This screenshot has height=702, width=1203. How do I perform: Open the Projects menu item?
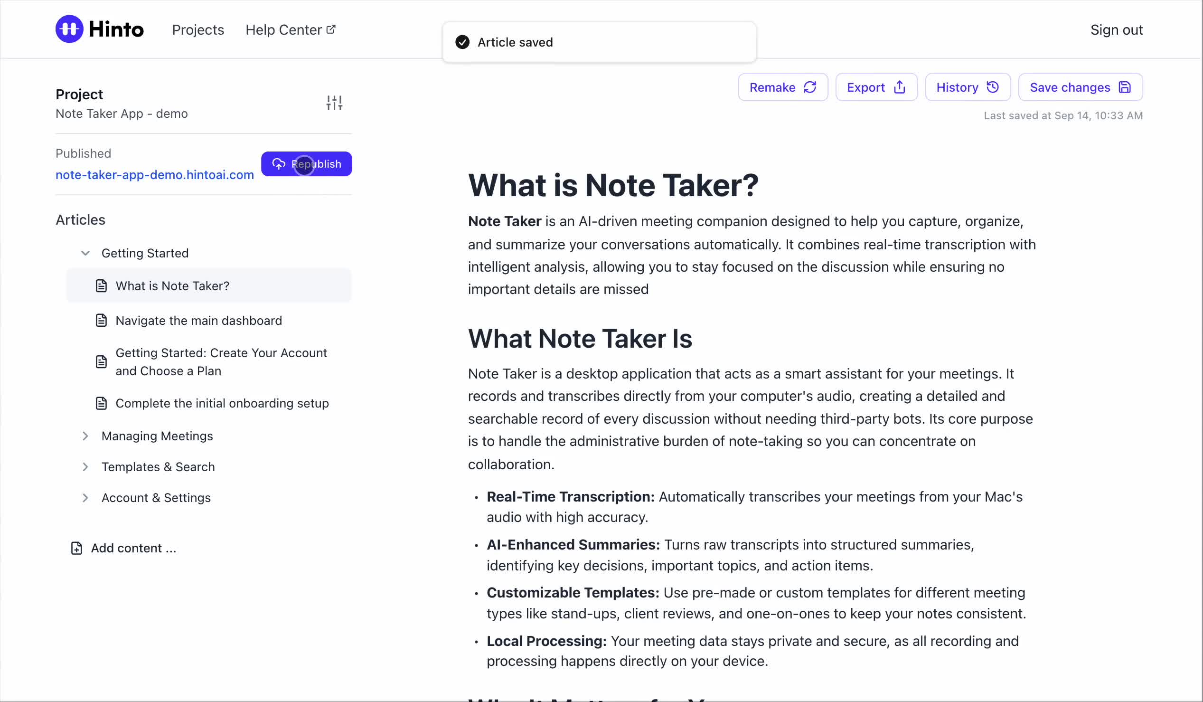197,29
